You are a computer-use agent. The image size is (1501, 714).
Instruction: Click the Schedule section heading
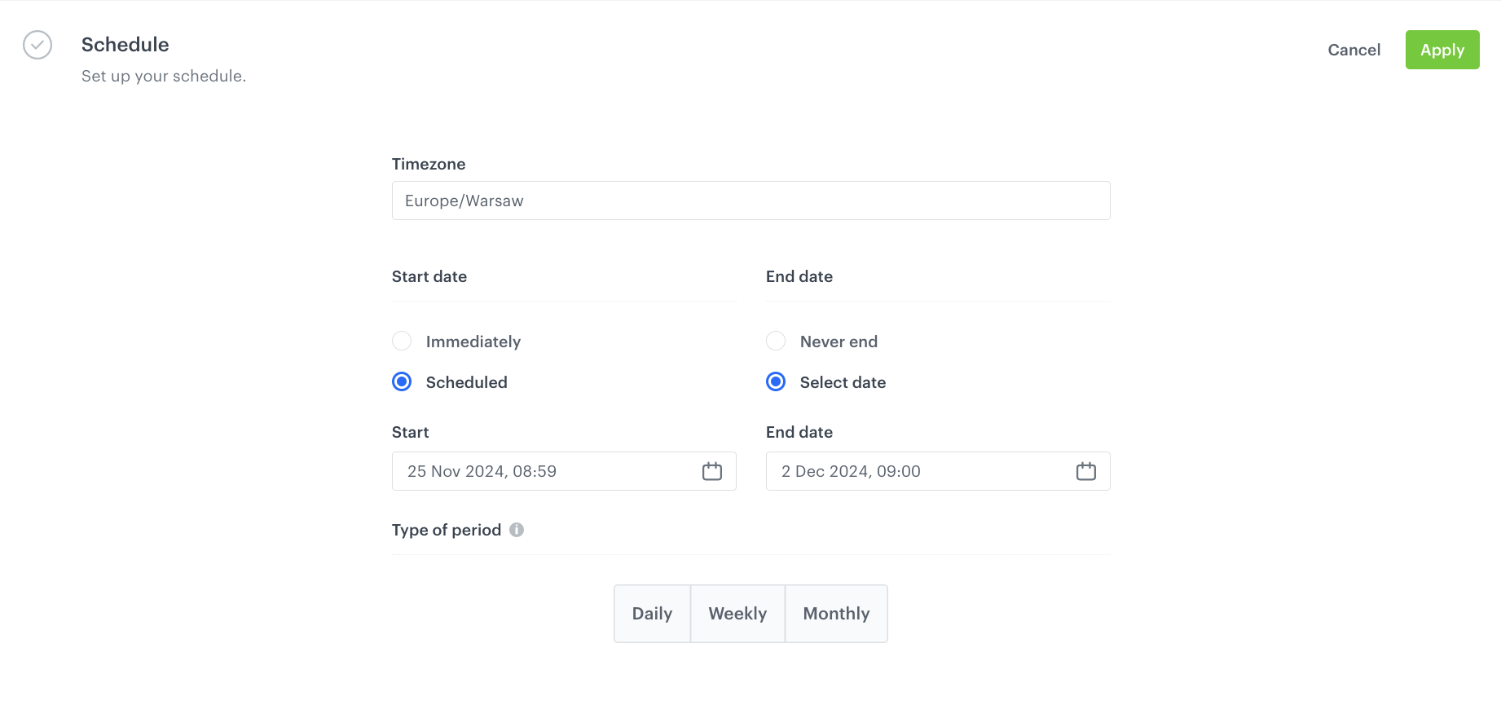(125, 45)
